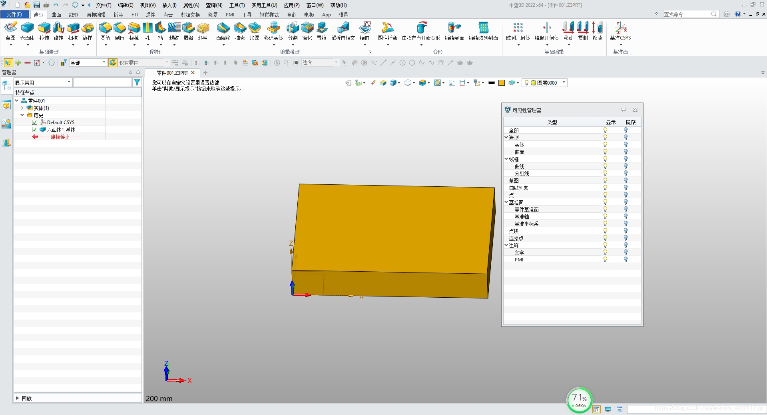767x415 pixels.
Task: Select the 圆柱折弯 bend tool
Action: click(x=387, y=32)
